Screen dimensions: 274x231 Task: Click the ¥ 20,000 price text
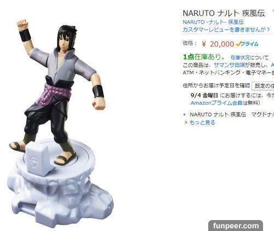tap(218, 44)
